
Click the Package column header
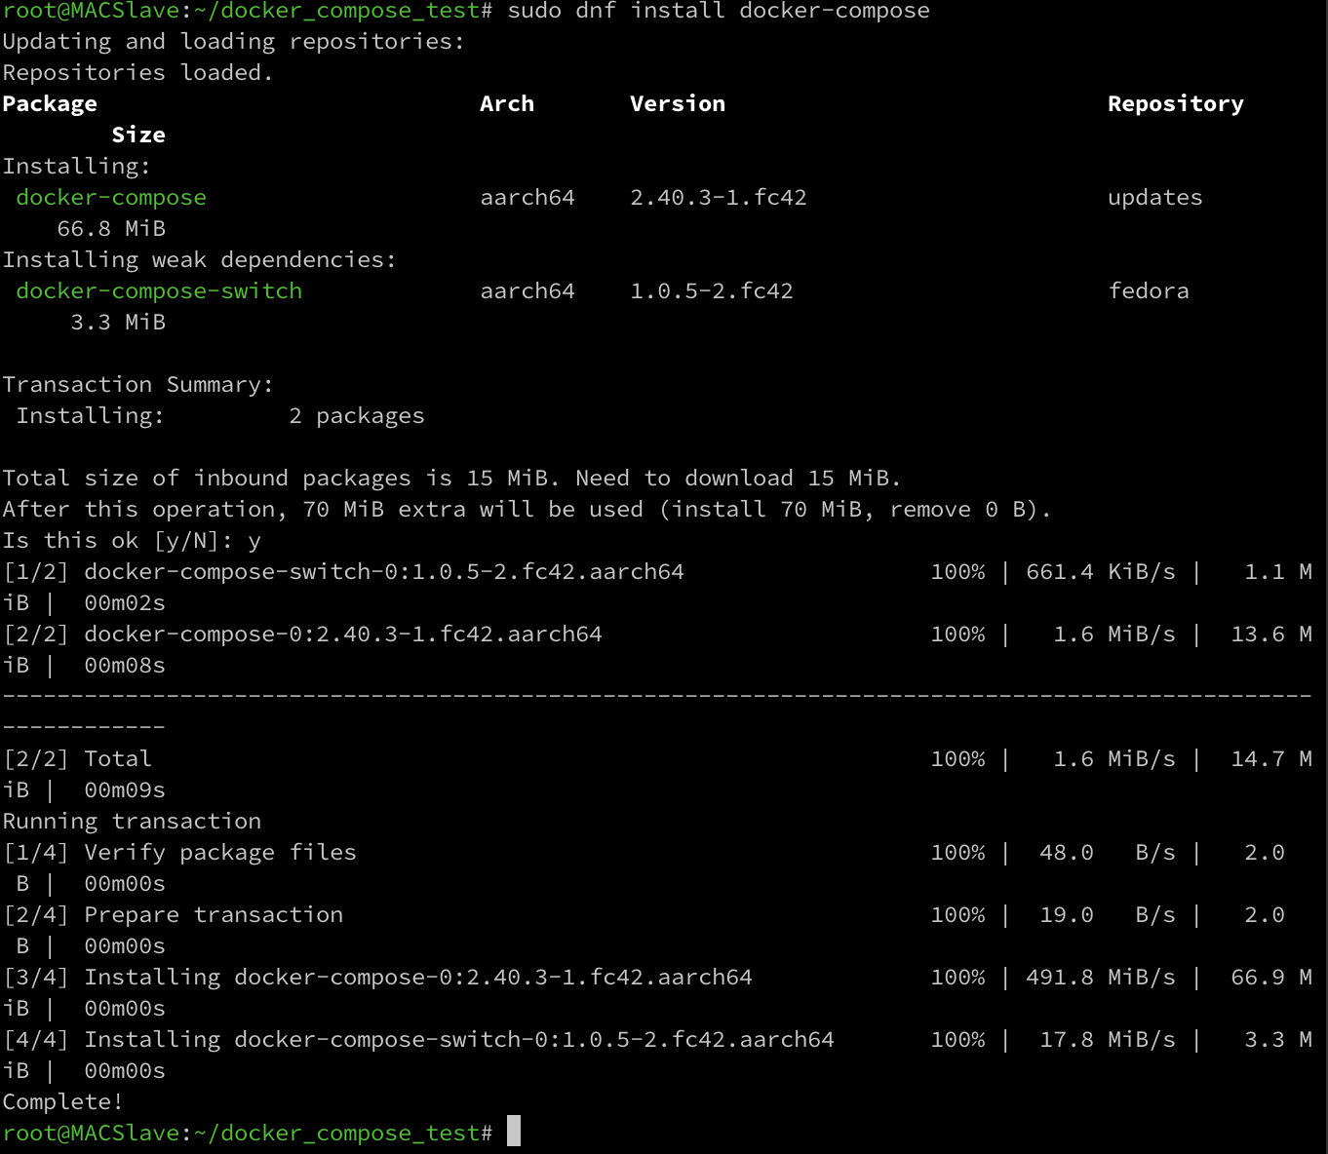(50, 103)
